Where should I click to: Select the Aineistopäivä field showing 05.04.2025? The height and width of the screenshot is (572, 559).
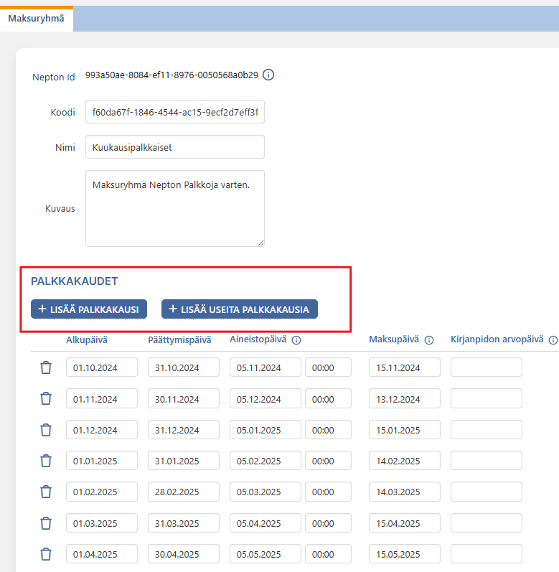coord(265,522)
